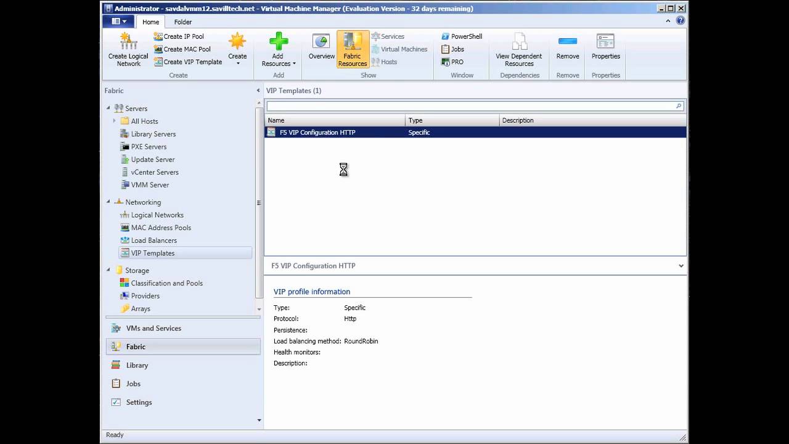Open the Fabric workspace
This screenshot has width=789, height=444.
[x=183, y=347]
